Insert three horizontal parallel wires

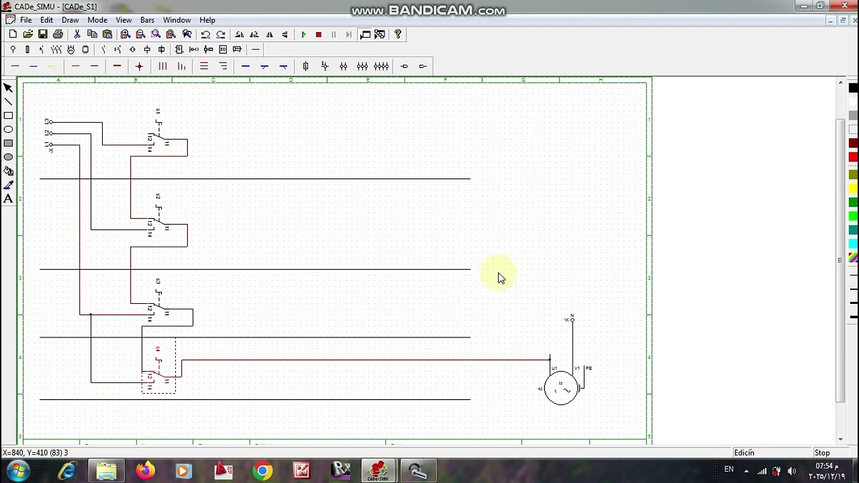pos(204,66)
